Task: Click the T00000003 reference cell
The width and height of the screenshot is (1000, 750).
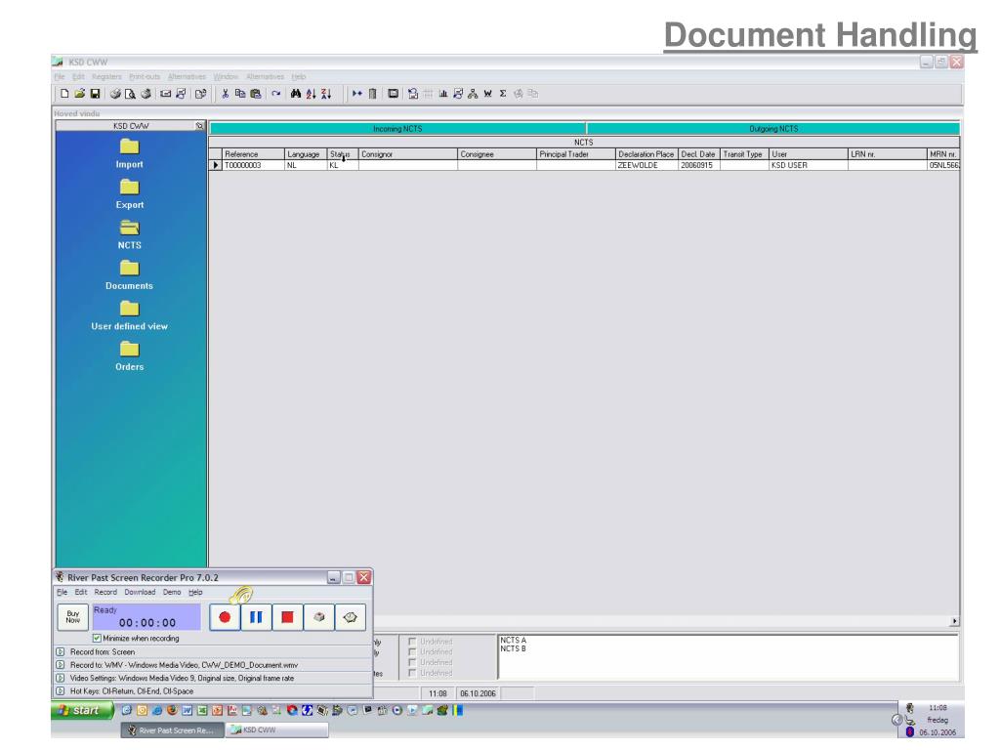Action: [x=253, y=165]
